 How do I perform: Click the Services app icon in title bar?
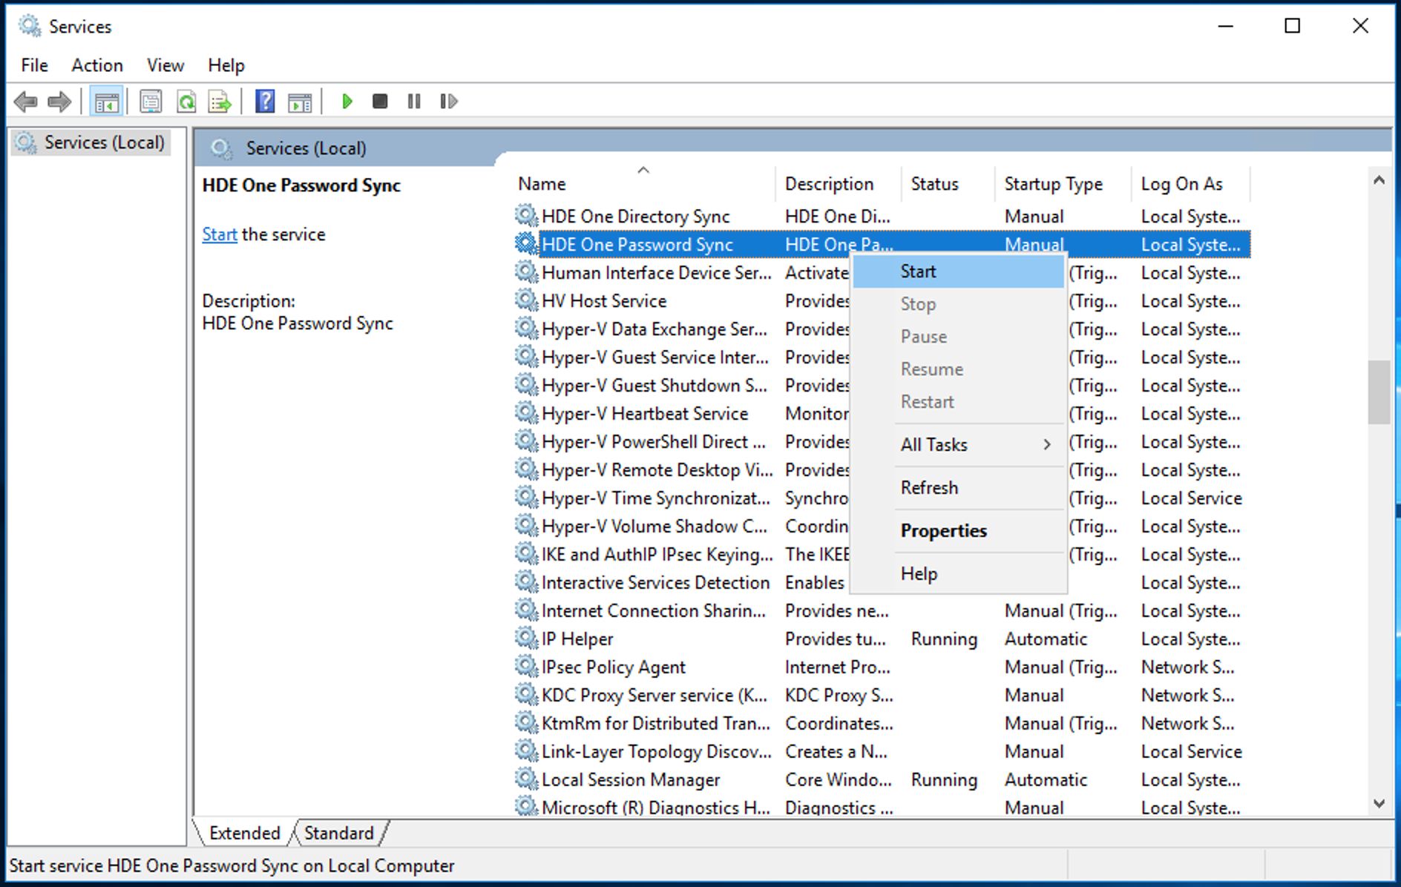30,26
